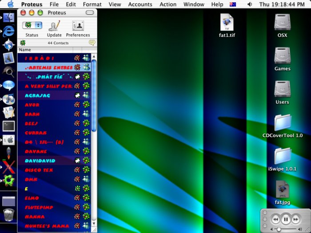Click the volume icon in menu bar
The height and width of the screenshot is (233, 311).
click(250, 4)
